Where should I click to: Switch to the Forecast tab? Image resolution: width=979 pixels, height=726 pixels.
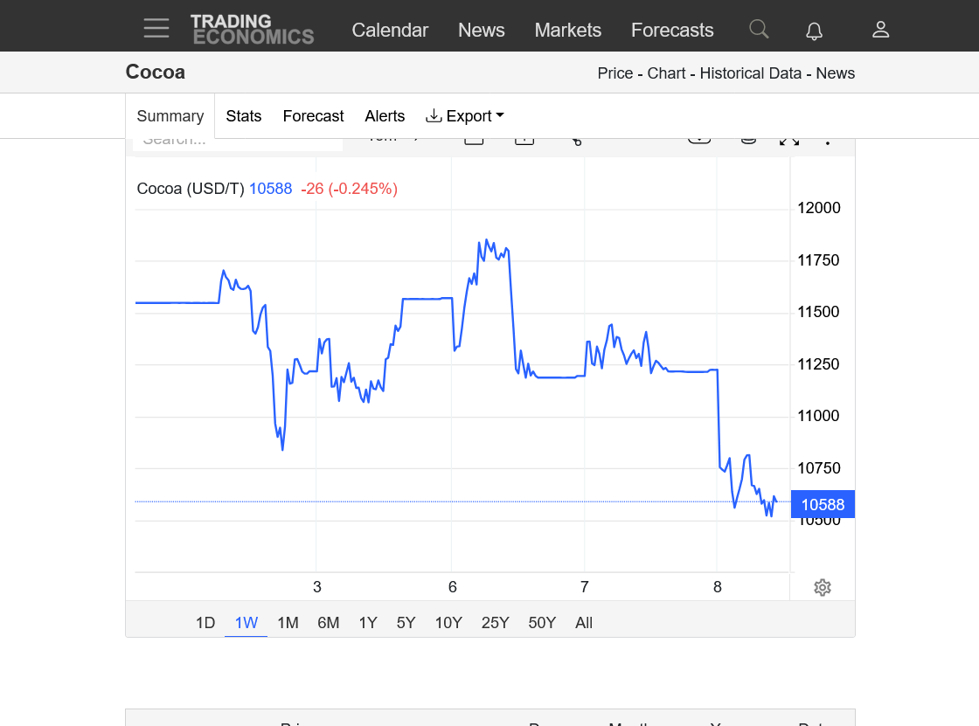(x=313, y=116)
